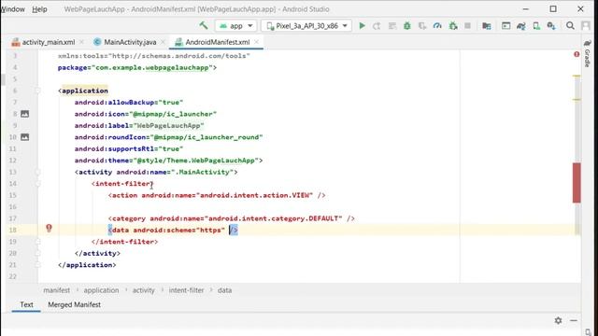This screenshot has width=598, height=336.
Task: Open Pixel_3a_API_30_x86 device dropdown
Action: pos(306,26)
